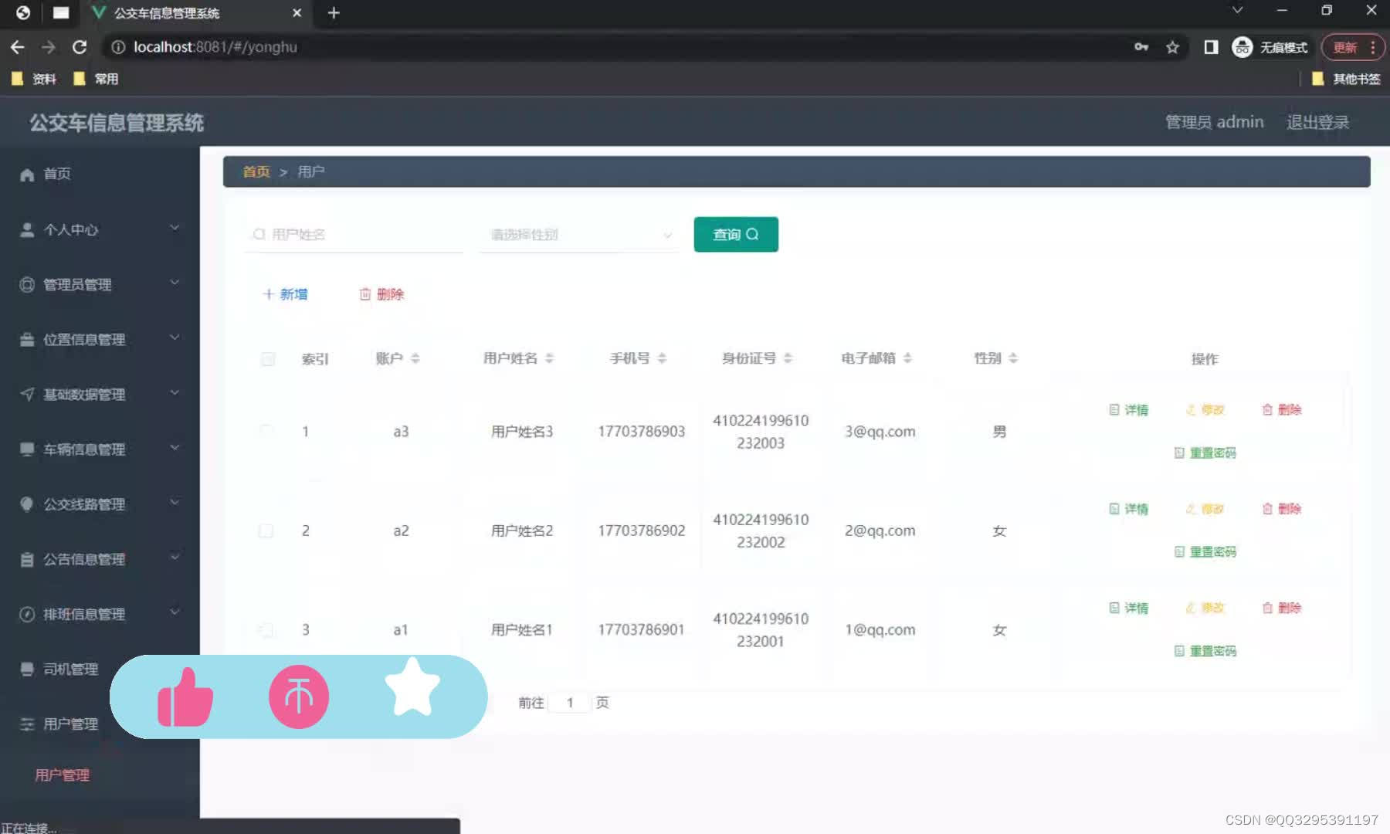Toggle the select-all header checkbox
Image resolution: width=1390 pixels, height=834 pixels.
coord(268,359)
